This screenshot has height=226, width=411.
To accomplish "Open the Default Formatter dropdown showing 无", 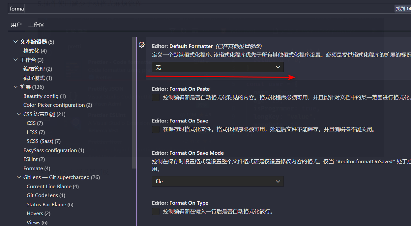I will (x=218, y=67).
